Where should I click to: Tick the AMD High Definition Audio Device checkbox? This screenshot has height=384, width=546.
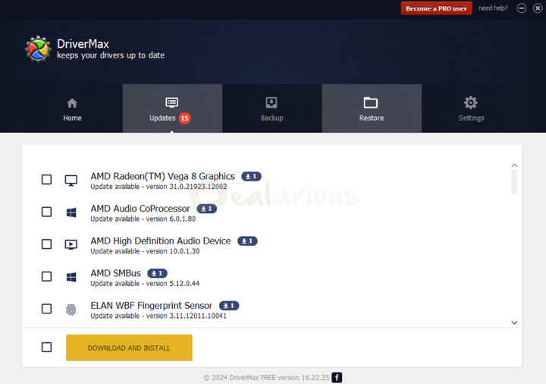pos(46,244)
